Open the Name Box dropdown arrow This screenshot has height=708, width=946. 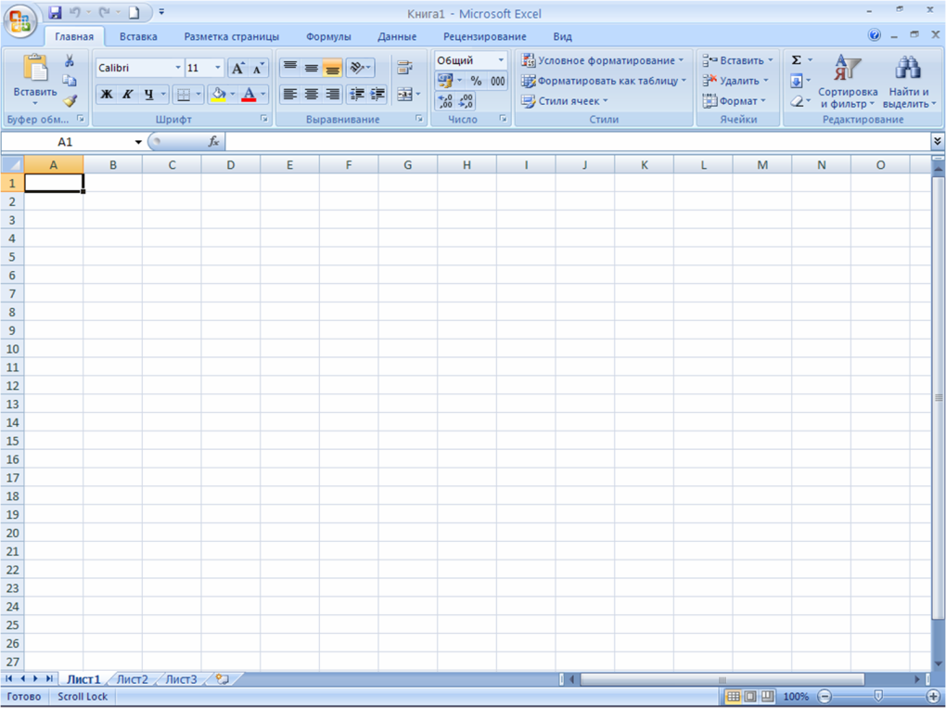coord(138,142)
